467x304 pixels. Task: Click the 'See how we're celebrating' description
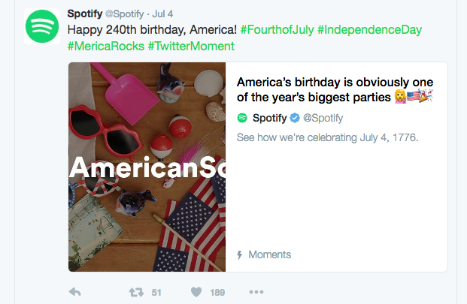coord(327,138)
